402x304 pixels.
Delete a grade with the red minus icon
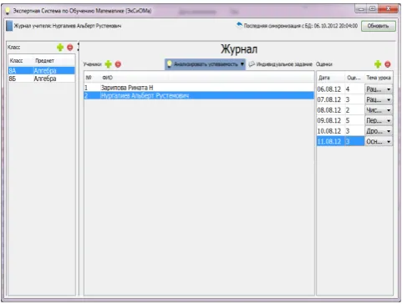point(388,64)
